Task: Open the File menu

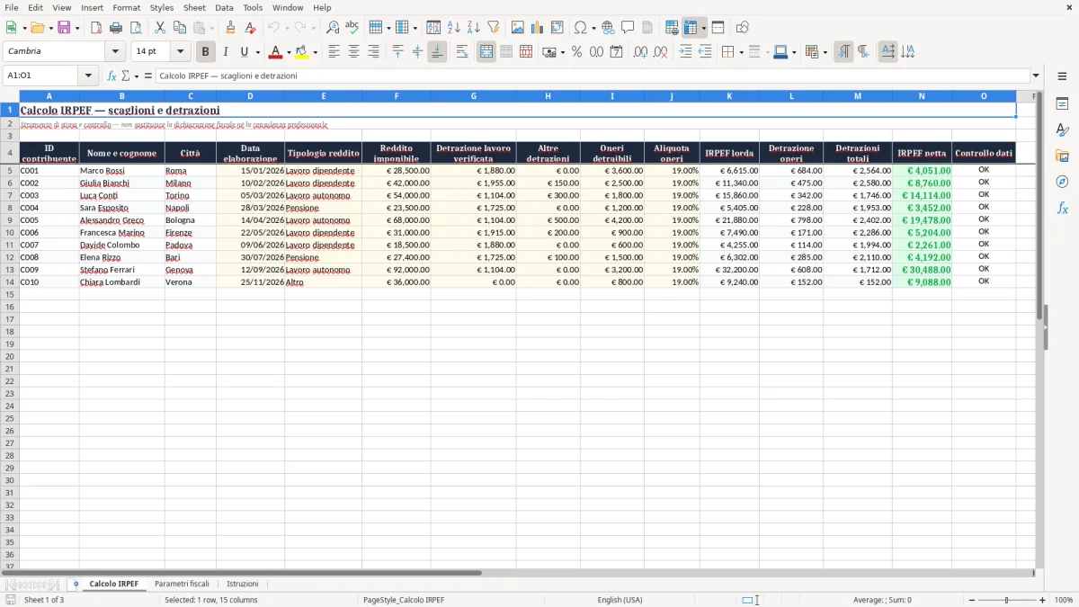Action: 11,7
